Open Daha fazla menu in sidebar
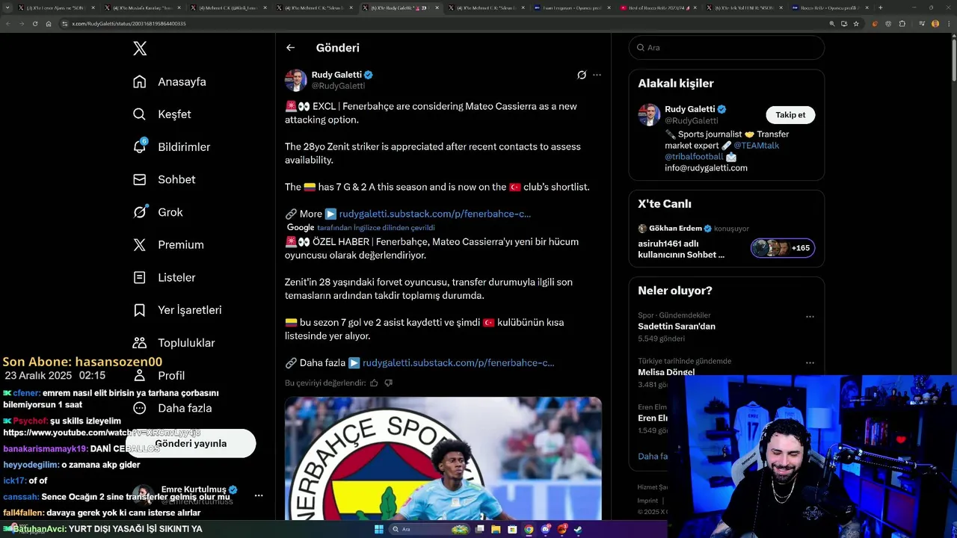This screenshot has width=957, height=538. (x=172, y=408)
